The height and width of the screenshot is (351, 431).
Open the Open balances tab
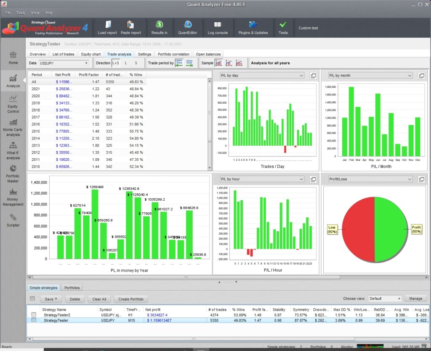(208, 54)
